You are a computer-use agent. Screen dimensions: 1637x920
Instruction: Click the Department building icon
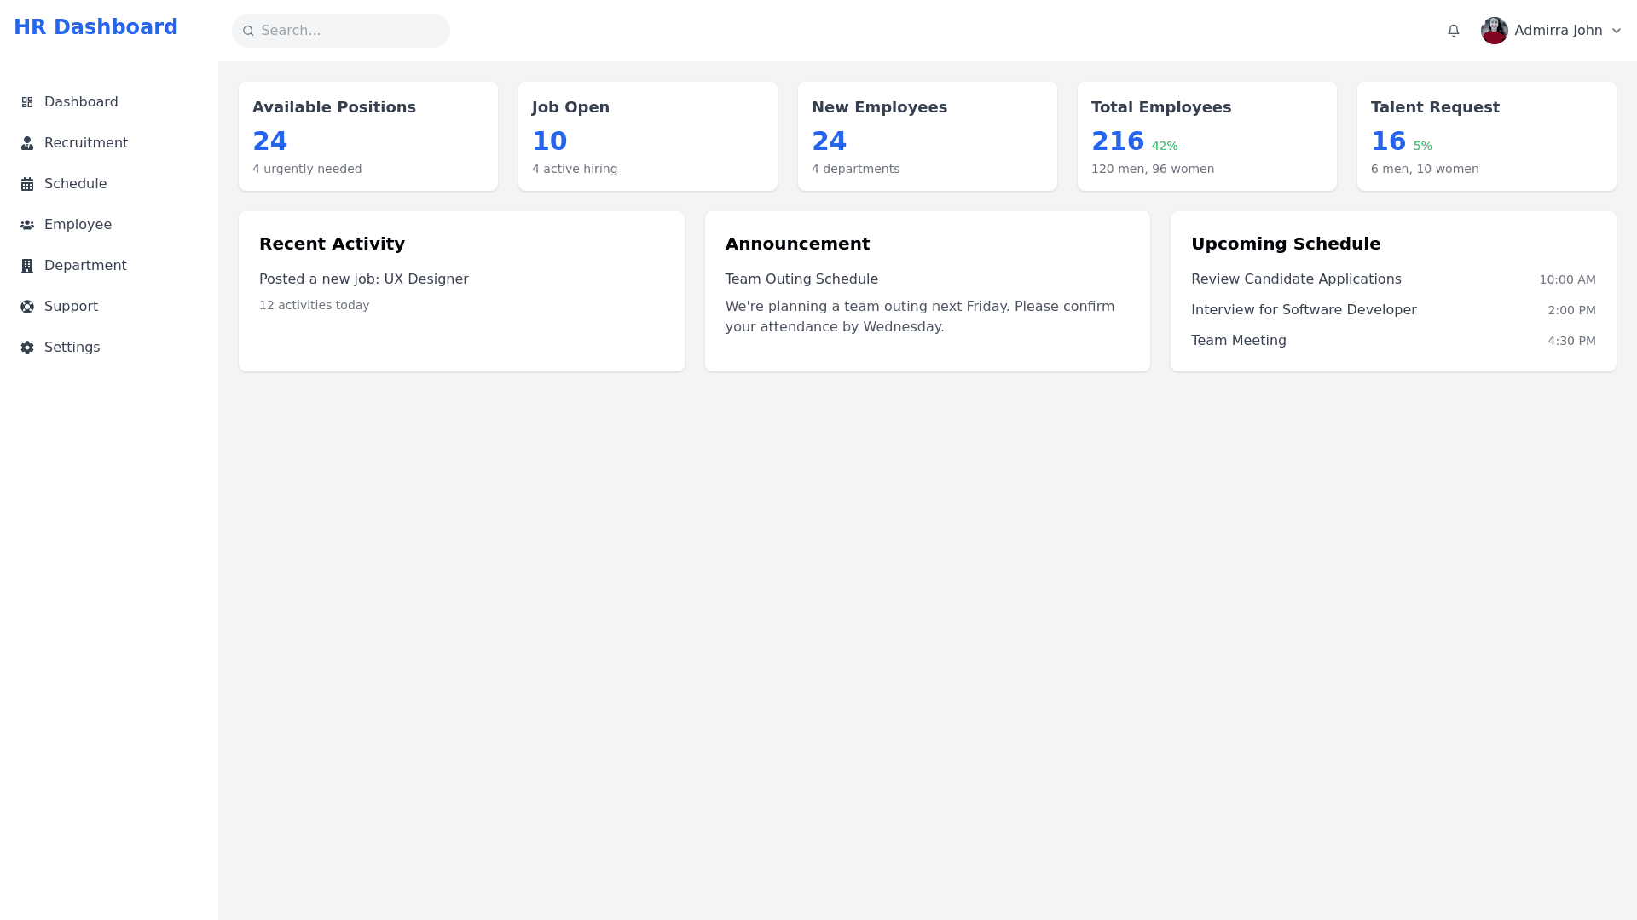[x=27, y=266]
